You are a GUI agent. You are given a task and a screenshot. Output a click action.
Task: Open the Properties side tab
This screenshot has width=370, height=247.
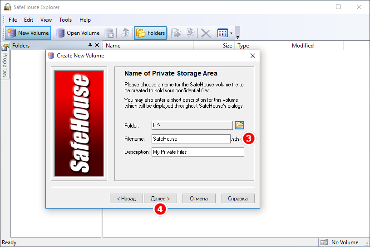pos(5,61)
